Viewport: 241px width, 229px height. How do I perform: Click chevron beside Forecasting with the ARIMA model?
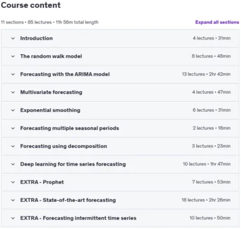[x=13, y=75]
